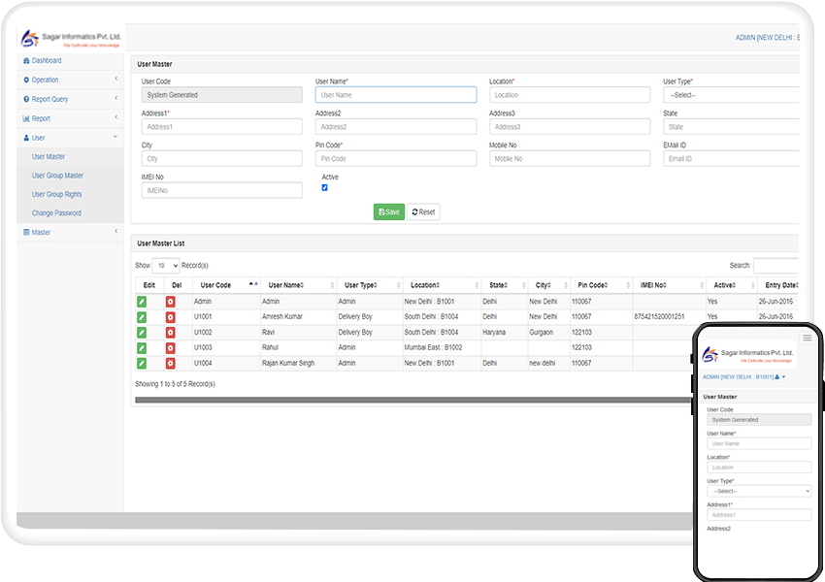Focus the State input field
The height and width of the screenshot is (582, 825).
point(731,127)
